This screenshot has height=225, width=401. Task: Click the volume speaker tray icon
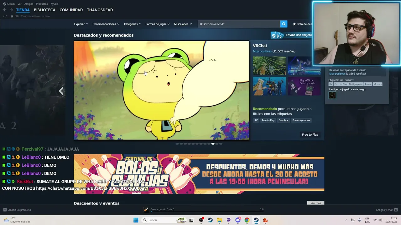tap(381, 220)
